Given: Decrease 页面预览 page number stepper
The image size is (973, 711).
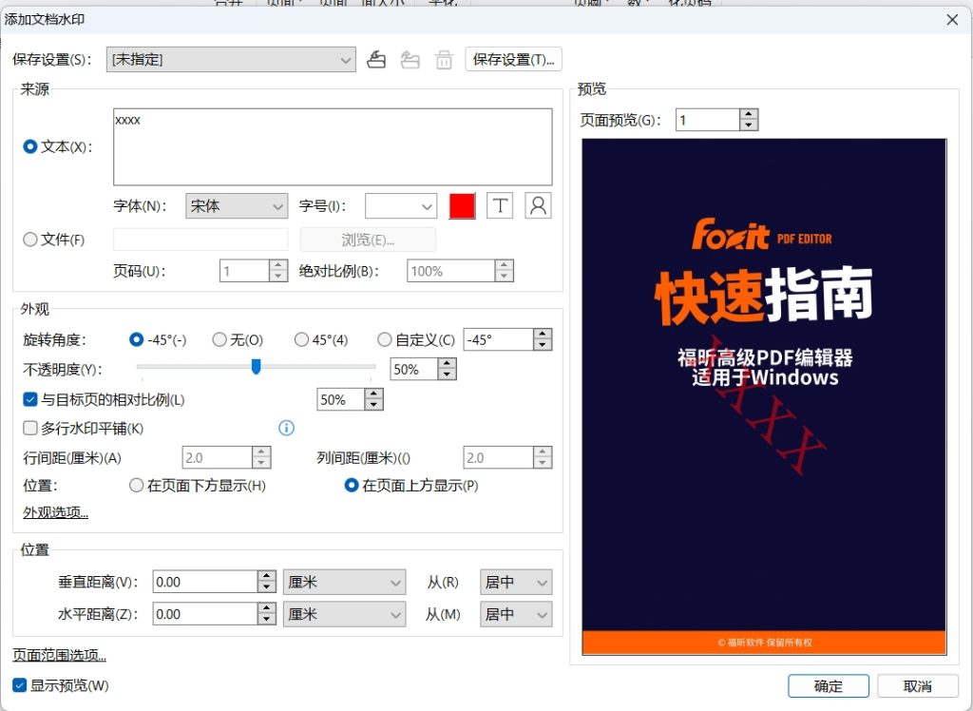Looking at the screenshot, I should point(749,125).
